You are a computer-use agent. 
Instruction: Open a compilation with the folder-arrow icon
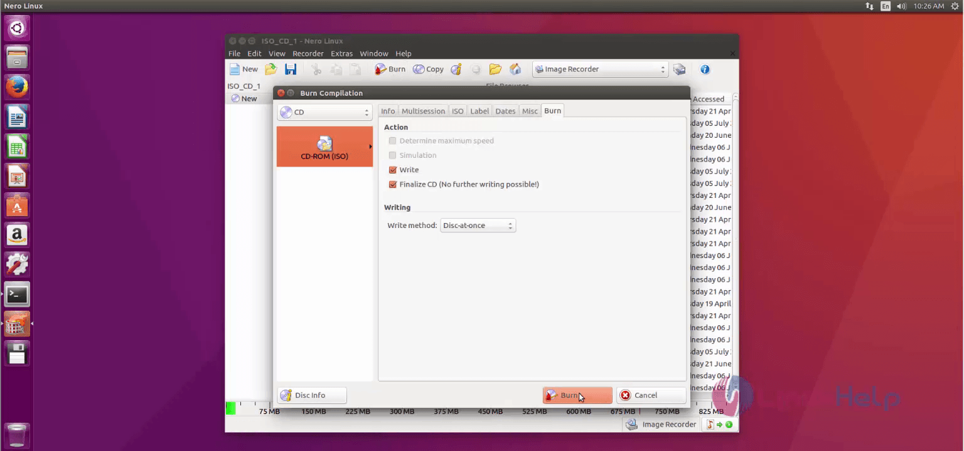pyautogui.click(x=271, y=70)
